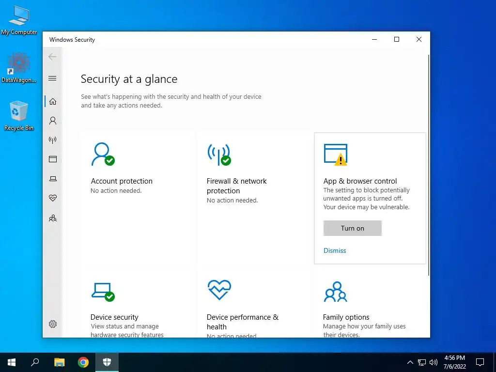Screen dimensions: 496x372
Task: Open Firewall & network protection heading
Action: click(x=236, y=186)
